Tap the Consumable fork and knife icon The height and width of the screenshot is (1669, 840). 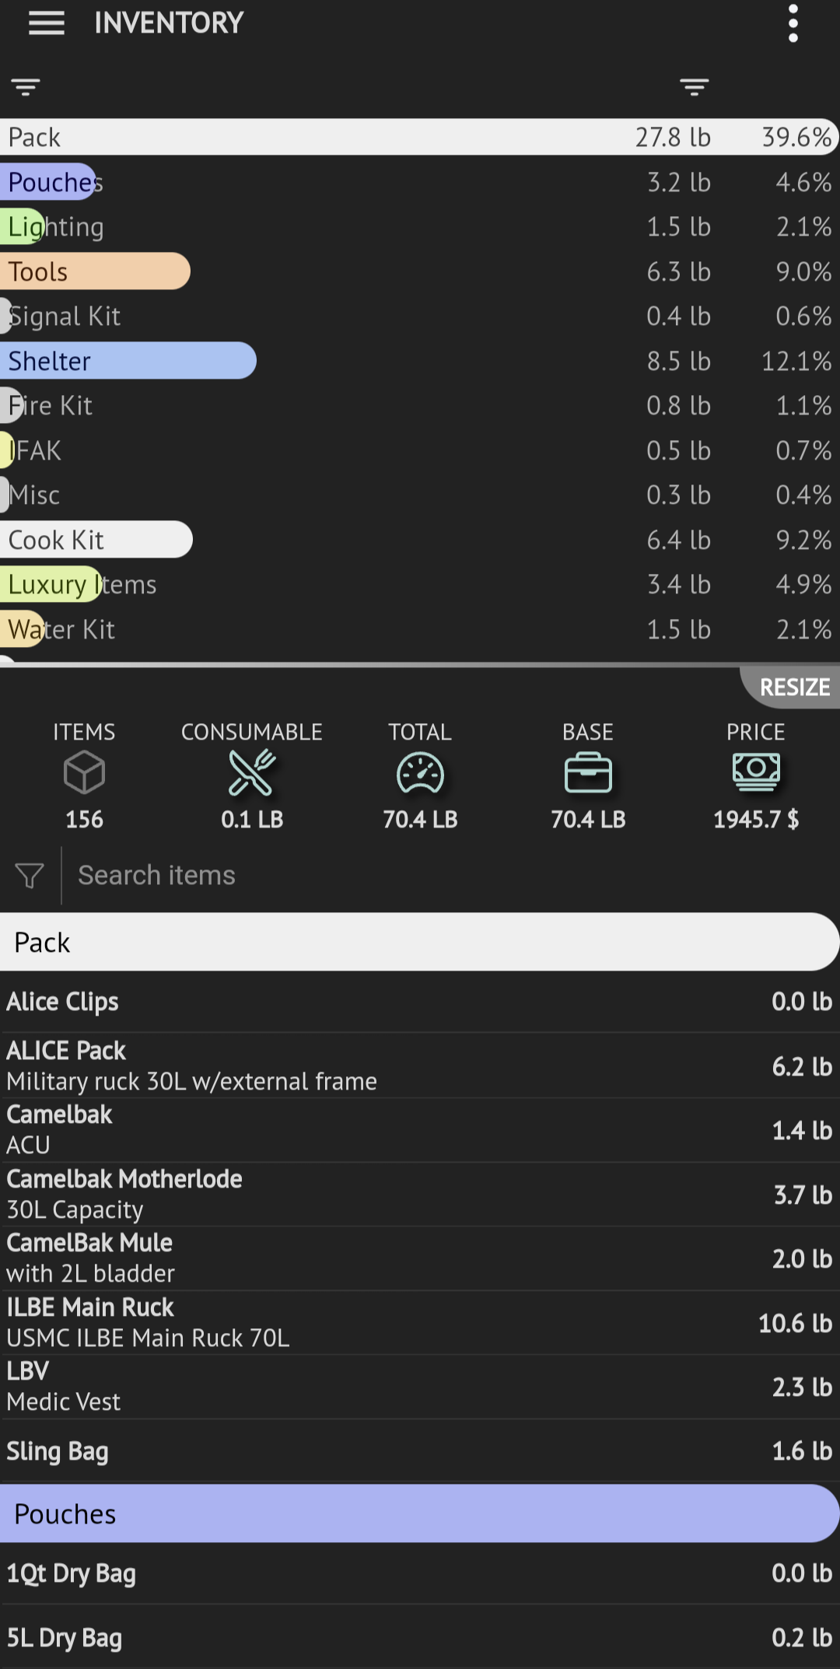tap(252, 773)
